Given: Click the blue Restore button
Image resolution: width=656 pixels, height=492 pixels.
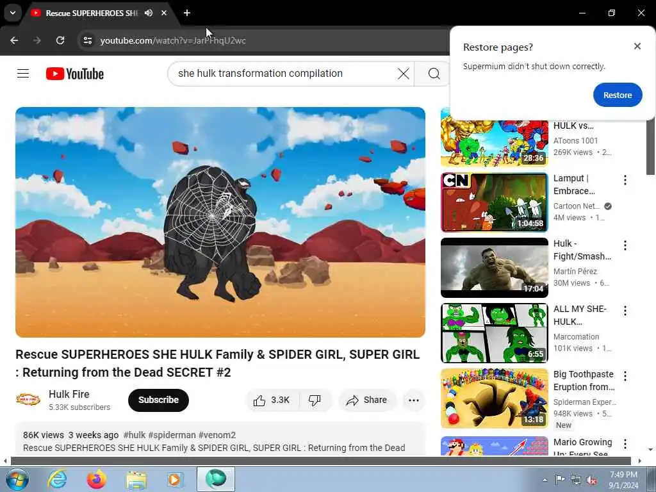Looking at the screenshot, I should (618, 95).
